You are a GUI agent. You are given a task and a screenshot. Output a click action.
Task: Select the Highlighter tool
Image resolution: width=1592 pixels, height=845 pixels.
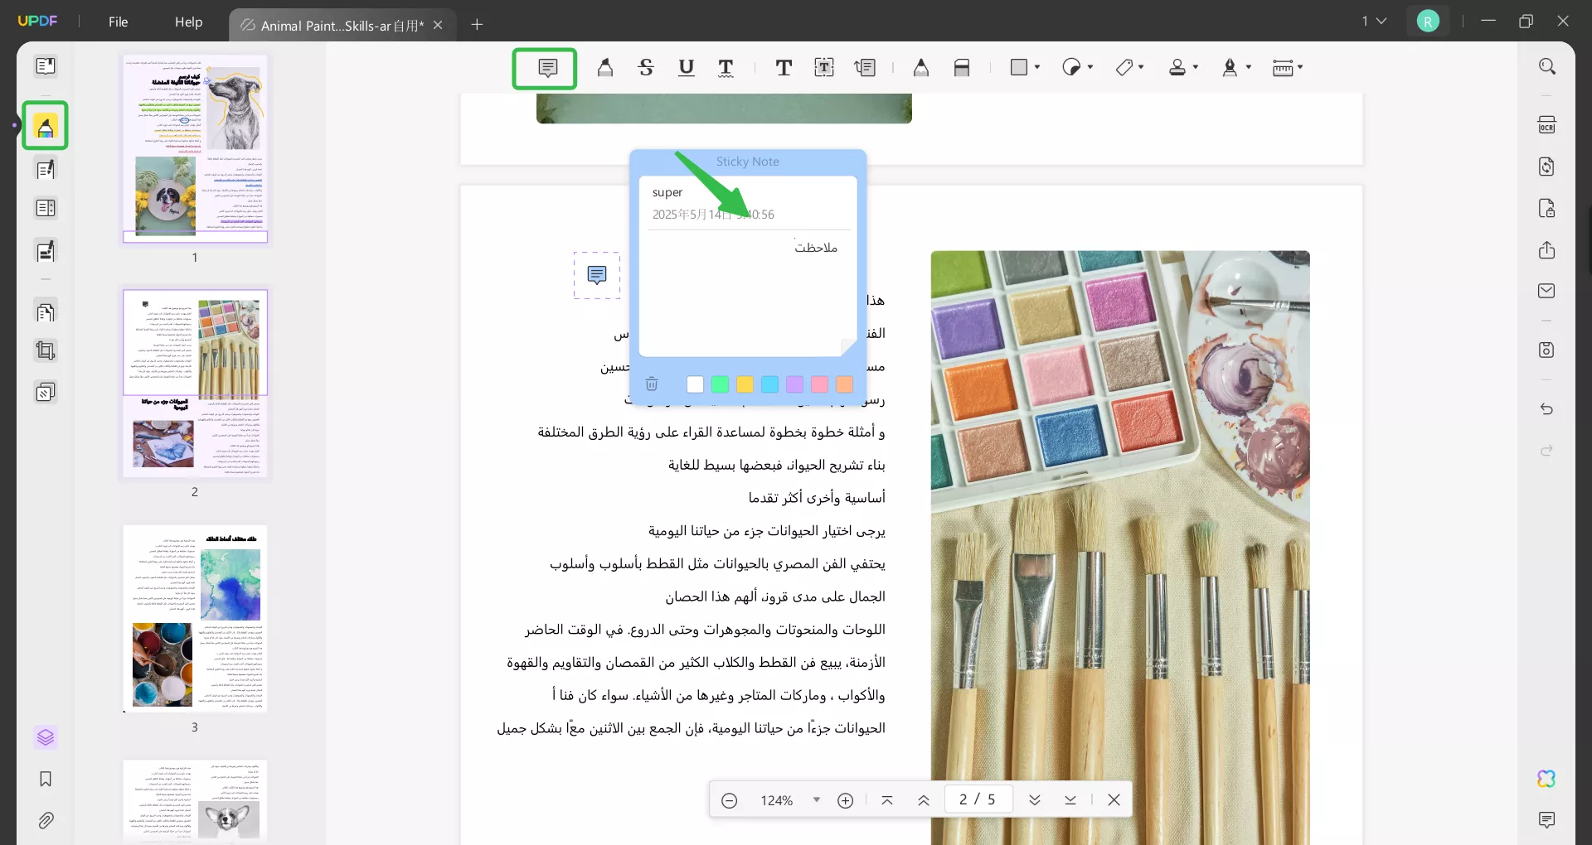605,68
